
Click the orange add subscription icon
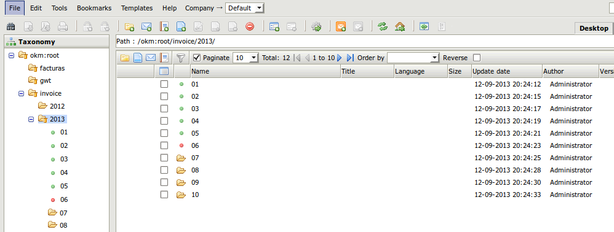pos(341,26)
